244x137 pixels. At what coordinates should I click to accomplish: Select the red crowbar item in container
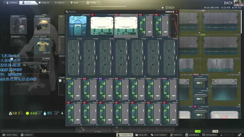tap(174, 26)
